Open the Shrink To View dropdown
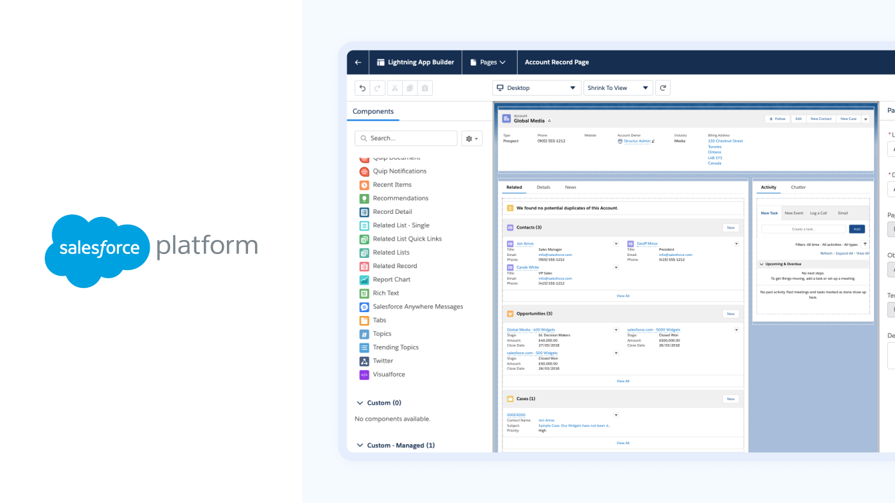Viewport: 895px width, 503px height. pyautogui.click(x=618, y=88)
